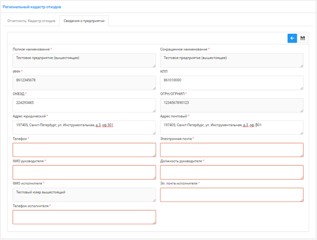Click into the ОКВЭД field
This screenshot has width=317, height=240.
(x=84, y=105)
